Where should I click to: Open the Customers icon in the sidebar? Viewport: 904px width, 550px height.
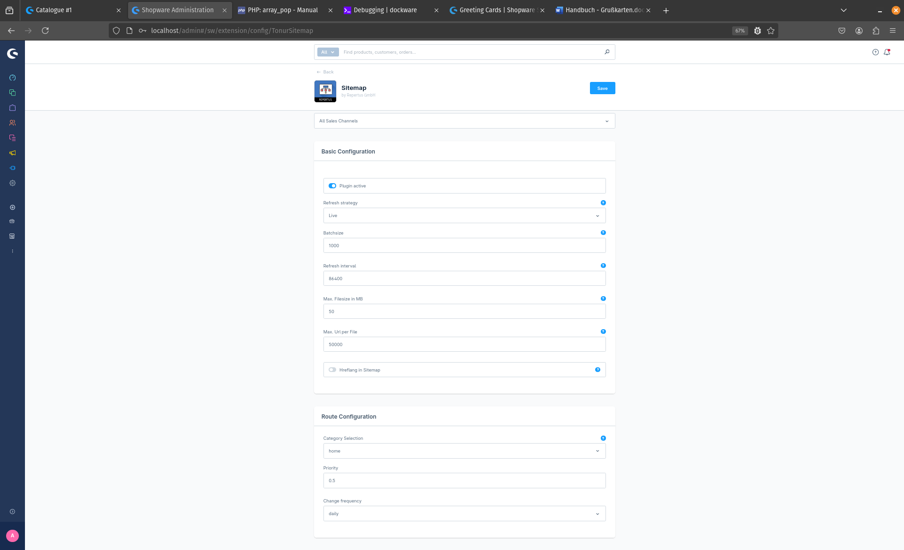tap(12, 123)
